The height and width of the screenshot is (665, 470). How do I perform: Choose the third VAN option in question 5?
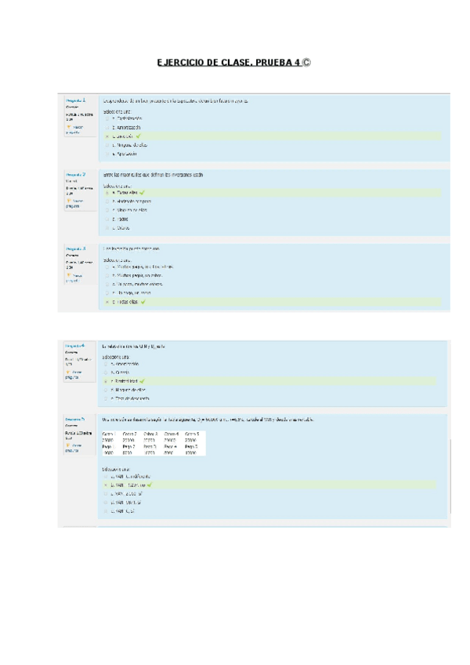click(106, 494)
